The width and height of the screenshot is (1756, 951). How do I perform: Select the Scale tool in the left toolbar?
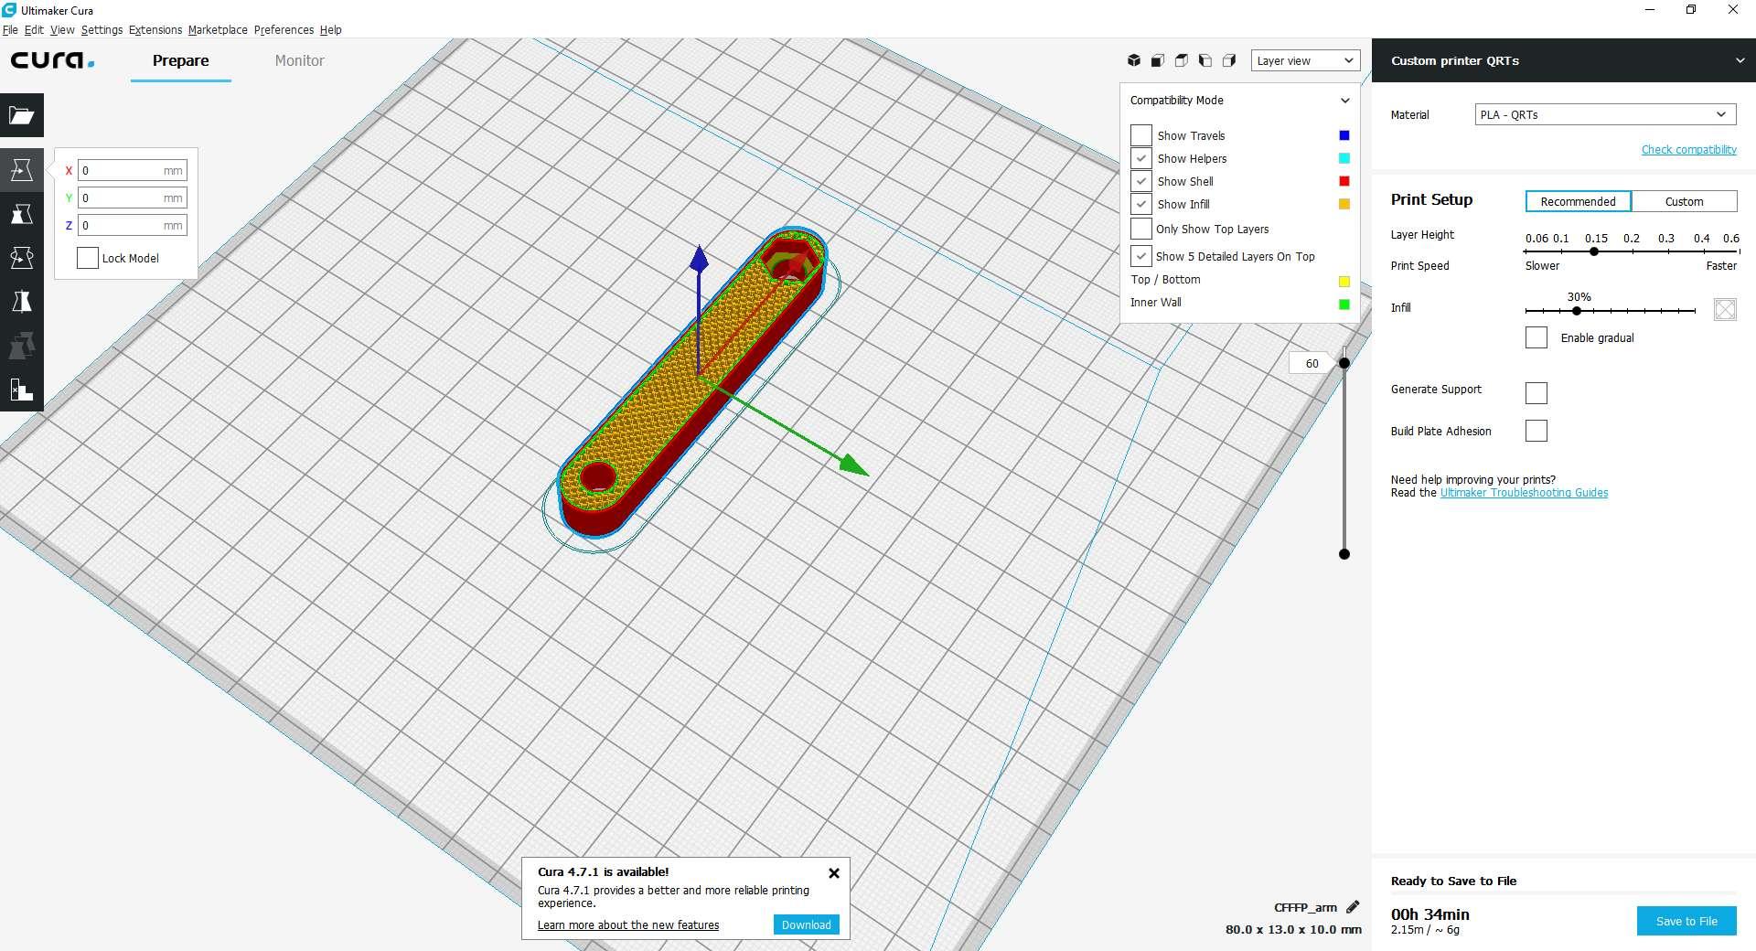pos(22,214)
